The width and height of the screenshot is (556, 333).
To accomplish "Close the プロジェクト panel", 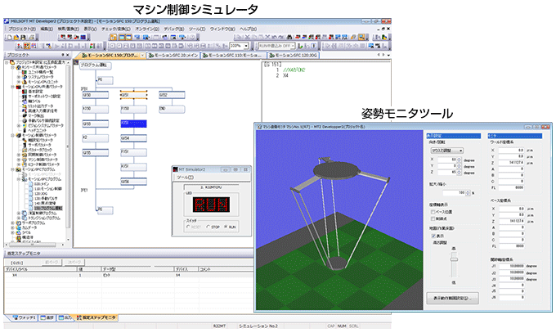I will [x=67, y=55].
